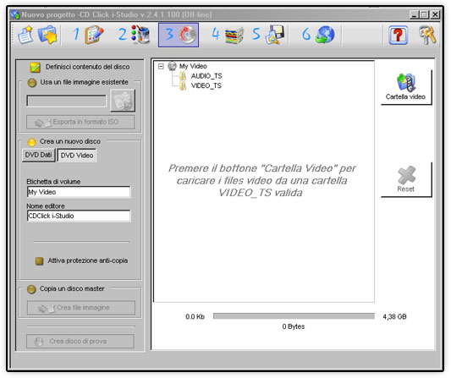This screenshot has width=451, height=378.
Task: Click Crea disco di prova button
Action: (x=80, y=342)
